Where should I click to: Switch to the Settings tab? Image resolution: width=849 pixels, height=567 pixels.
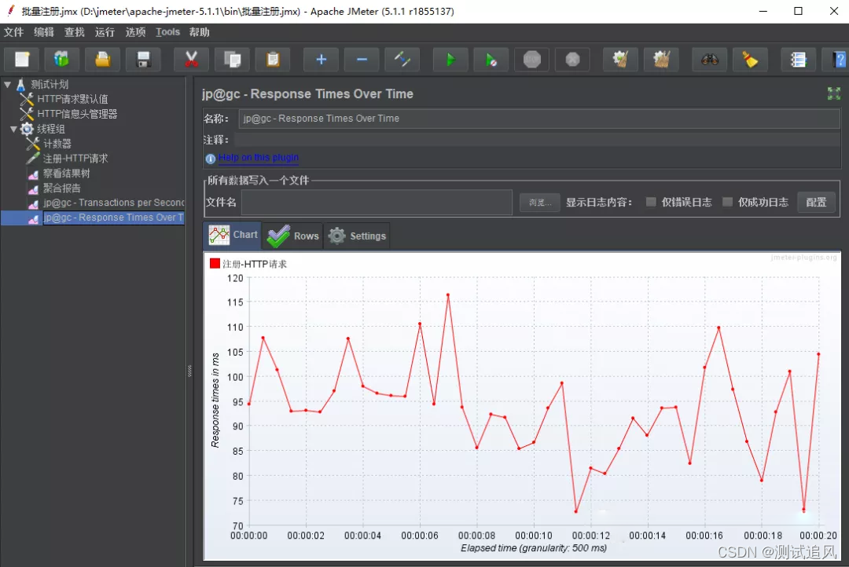(x=358, y=236)
